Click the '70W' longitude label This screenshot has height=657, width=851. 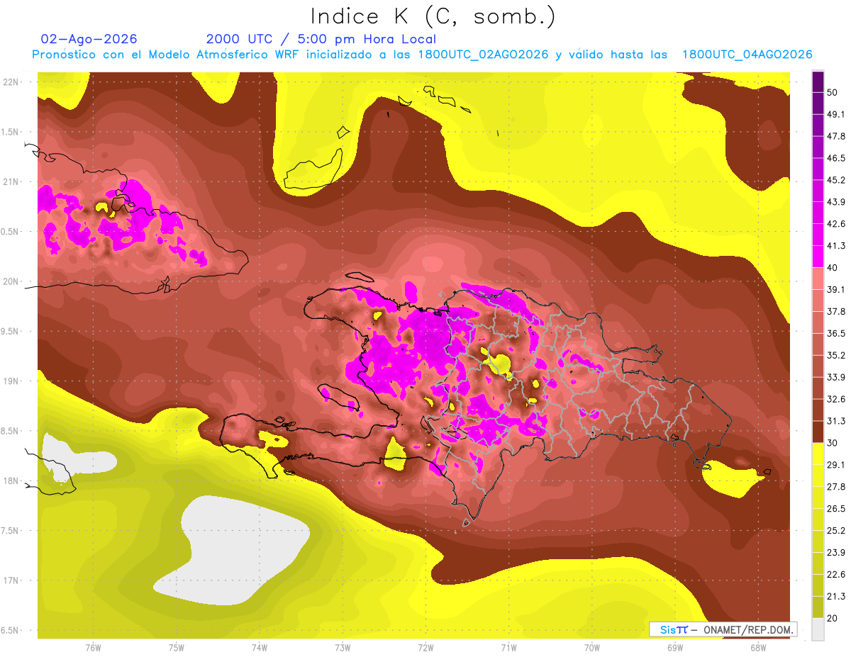coord(592,648)
